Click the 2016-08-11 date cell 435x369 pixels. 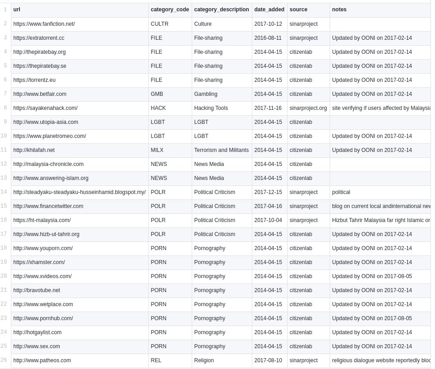270,38
